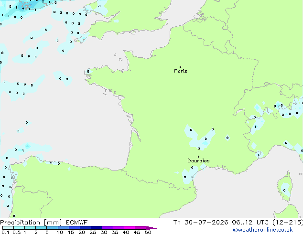
Task: Click the forecast date 'Th 30-07-2026' text
Action: [x=201, y=223]
